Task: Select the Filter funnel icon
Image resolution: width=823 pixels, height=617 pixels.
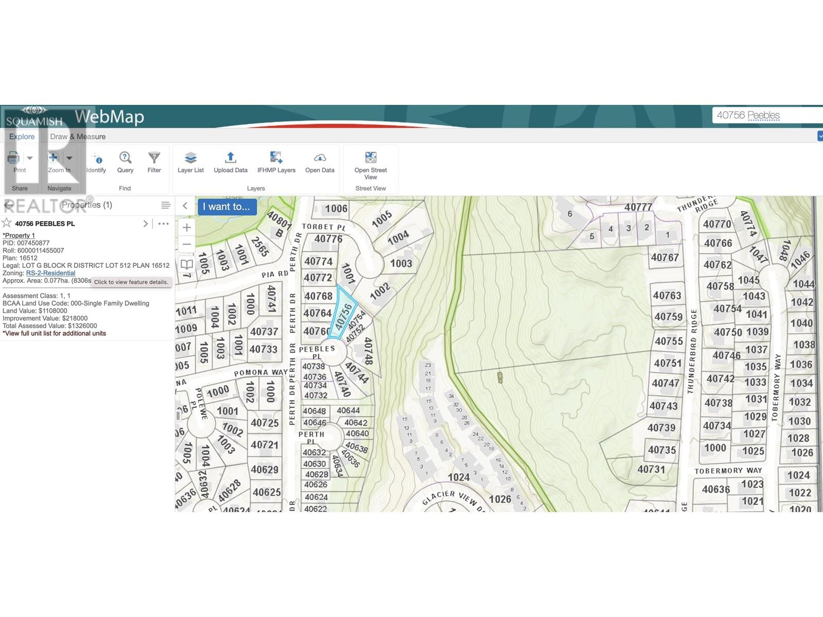Action: click(154, 158)
